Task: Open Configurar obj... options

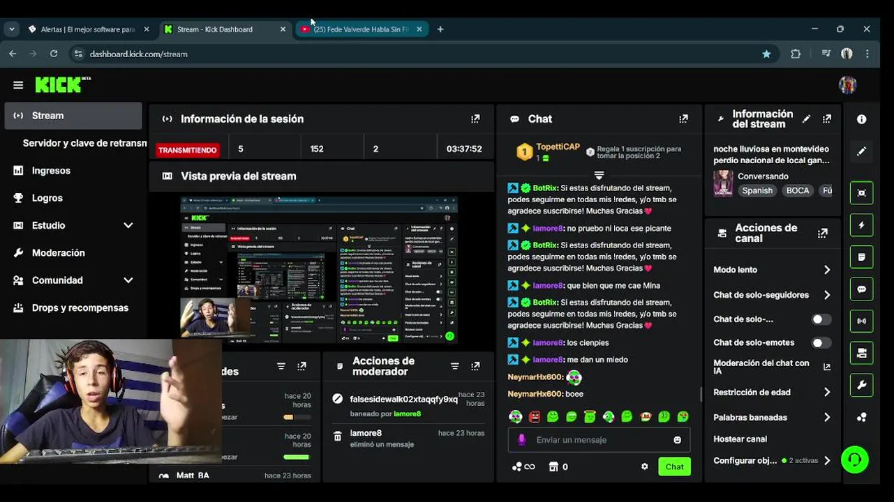Action: [773, 461]
